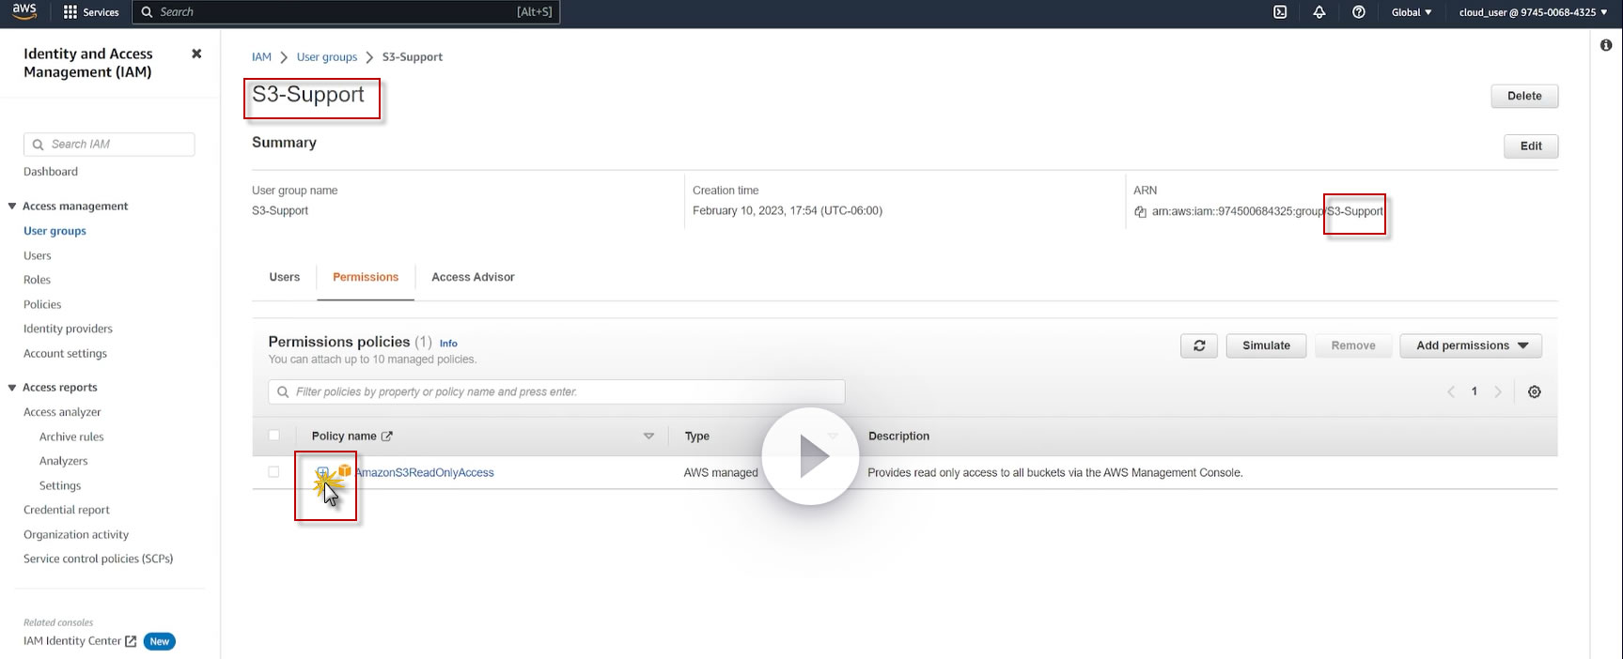
Task: Click the Info link beside Permissions policies
Action: tap(448, 344)
